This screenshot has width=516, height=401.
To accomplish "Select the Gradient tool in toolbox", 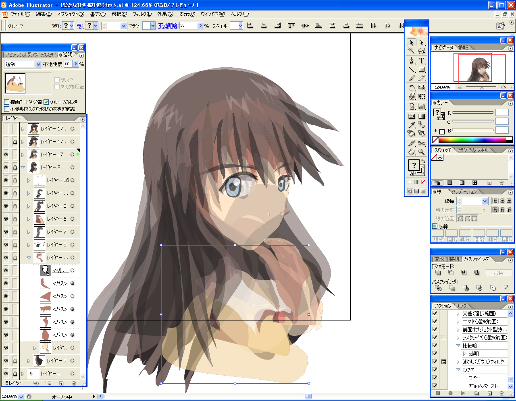I will pyautogui.click(x=422, y=116).
